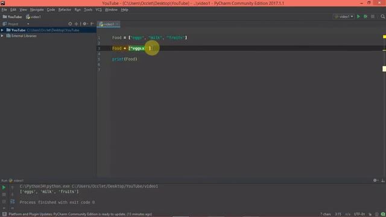Click the line separator n/a indicator
Viewport: 386px width, 217px height.
click(347, 214)
